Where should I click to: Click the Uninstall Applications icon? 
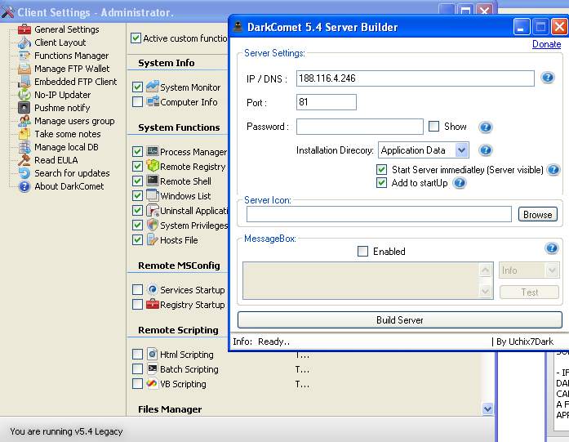153,210
